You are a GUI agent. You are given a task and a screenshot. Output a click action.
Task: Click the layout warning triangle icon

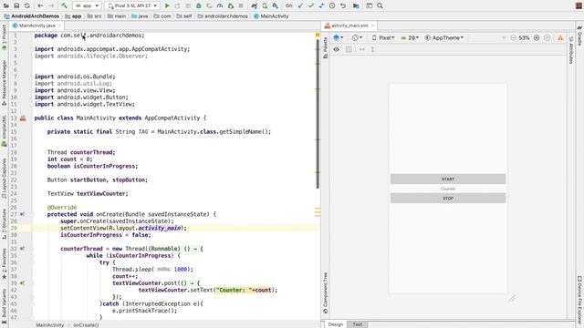[x=560, y=38]
